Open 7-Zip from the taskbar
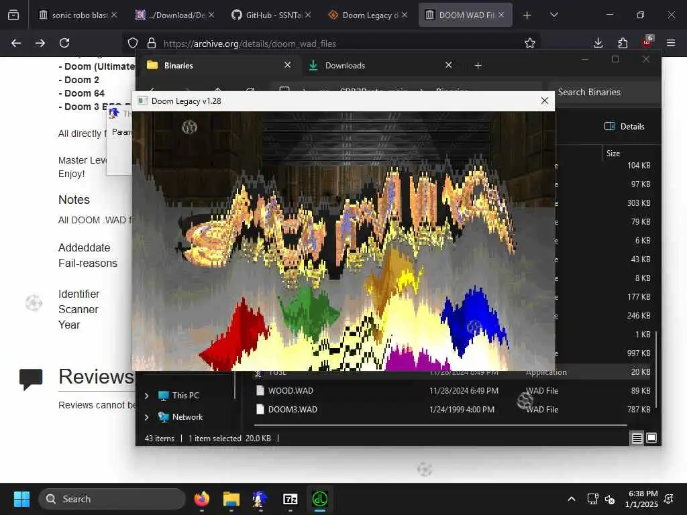This screenshot has width=687, height=515. [290, 499]
